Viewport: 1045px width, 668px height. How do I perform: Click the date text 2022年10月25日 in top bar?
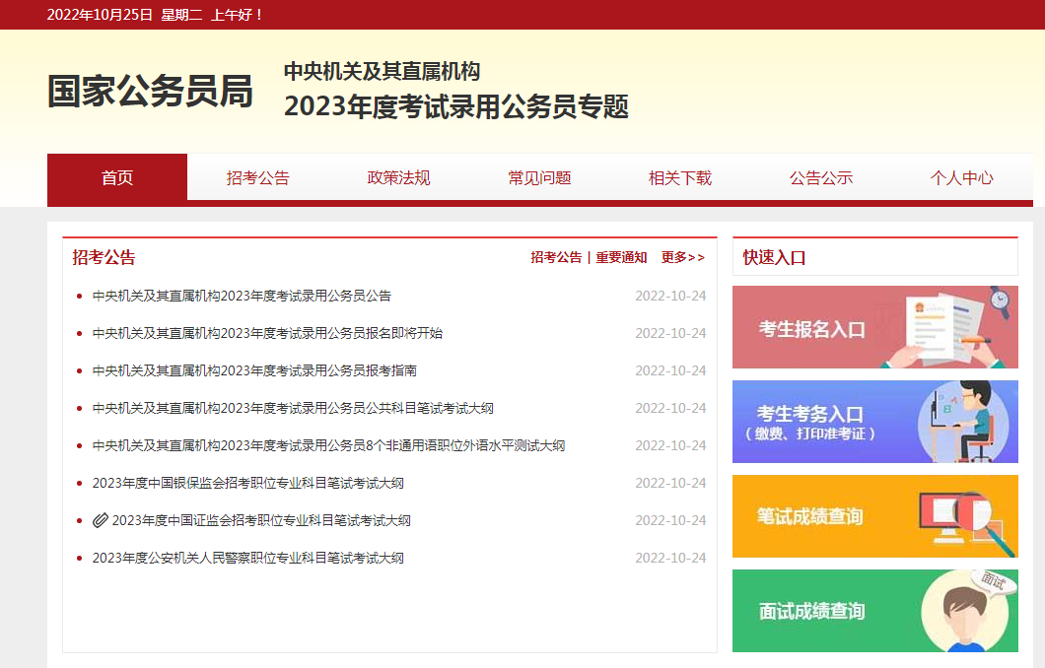click(x=100, y=15)
